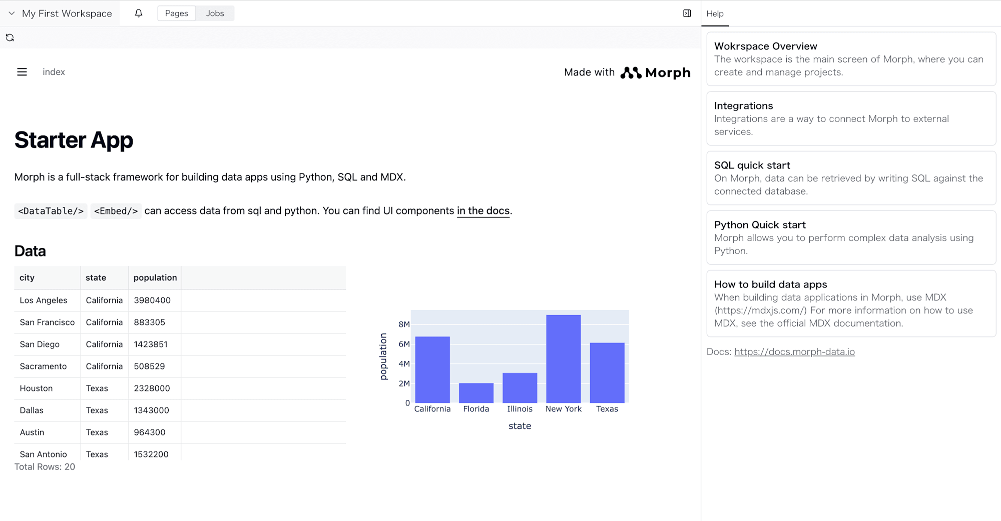Image resolution: width=1001 pixels, height=521 pixels.
Task: Toggle the side panel layout icon
Action: [687, 13]
